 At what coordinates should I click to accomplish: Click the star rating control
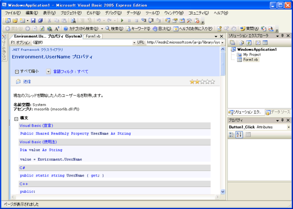(x=202, y=81)
